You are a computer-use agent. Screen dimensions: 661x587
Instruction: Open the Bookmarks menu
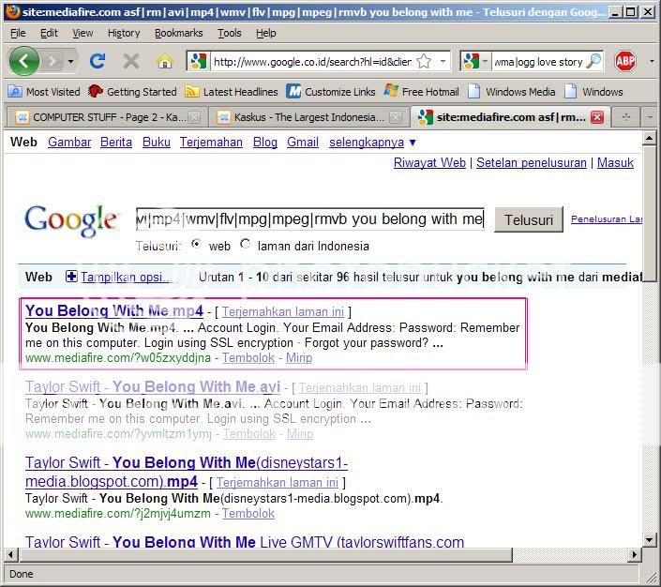coord(179,33)
